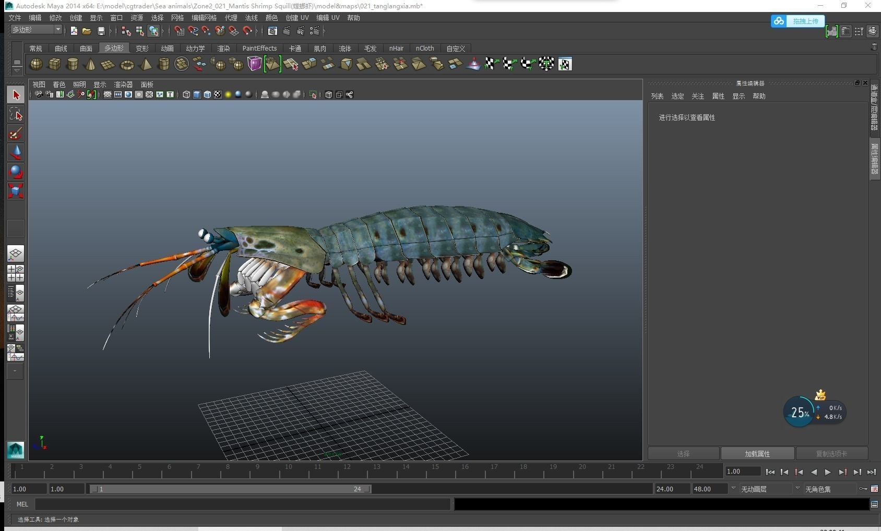Toggle select by component type mode
Screen dimensions: 881x531
pos(153,31)
